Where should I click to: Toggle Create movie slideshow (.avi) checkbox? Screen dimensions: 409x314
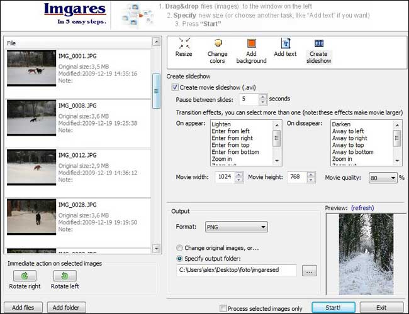coord(175,87)
